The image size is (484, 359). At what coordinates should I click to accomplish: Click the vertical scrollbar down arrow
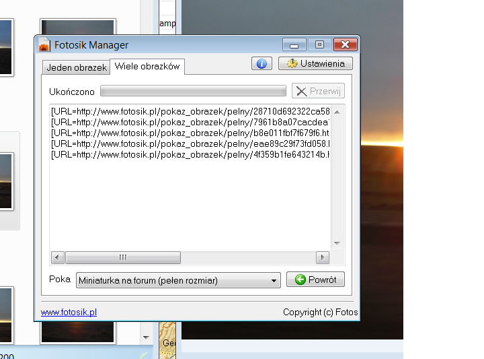click(337, 244)
